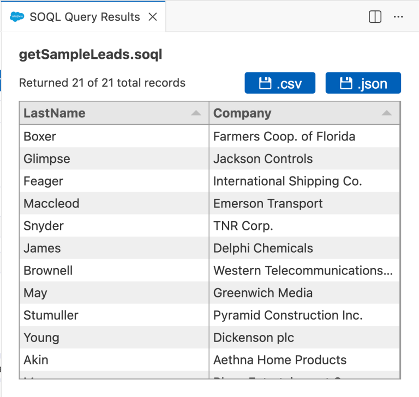Click International Shipping Co. cell
This screenshot has height=397, width=419.
(304, 181)
